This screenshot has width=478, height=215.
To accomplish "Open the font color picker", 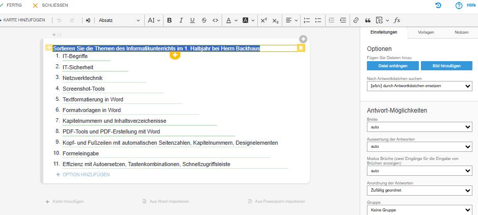I will click(x=229, y=20).
